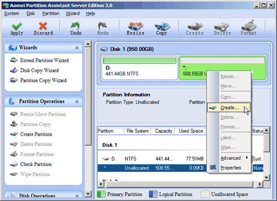Click the Delete toolbar icon
Viewport: 277px width, 201px height.
point(222,27)
